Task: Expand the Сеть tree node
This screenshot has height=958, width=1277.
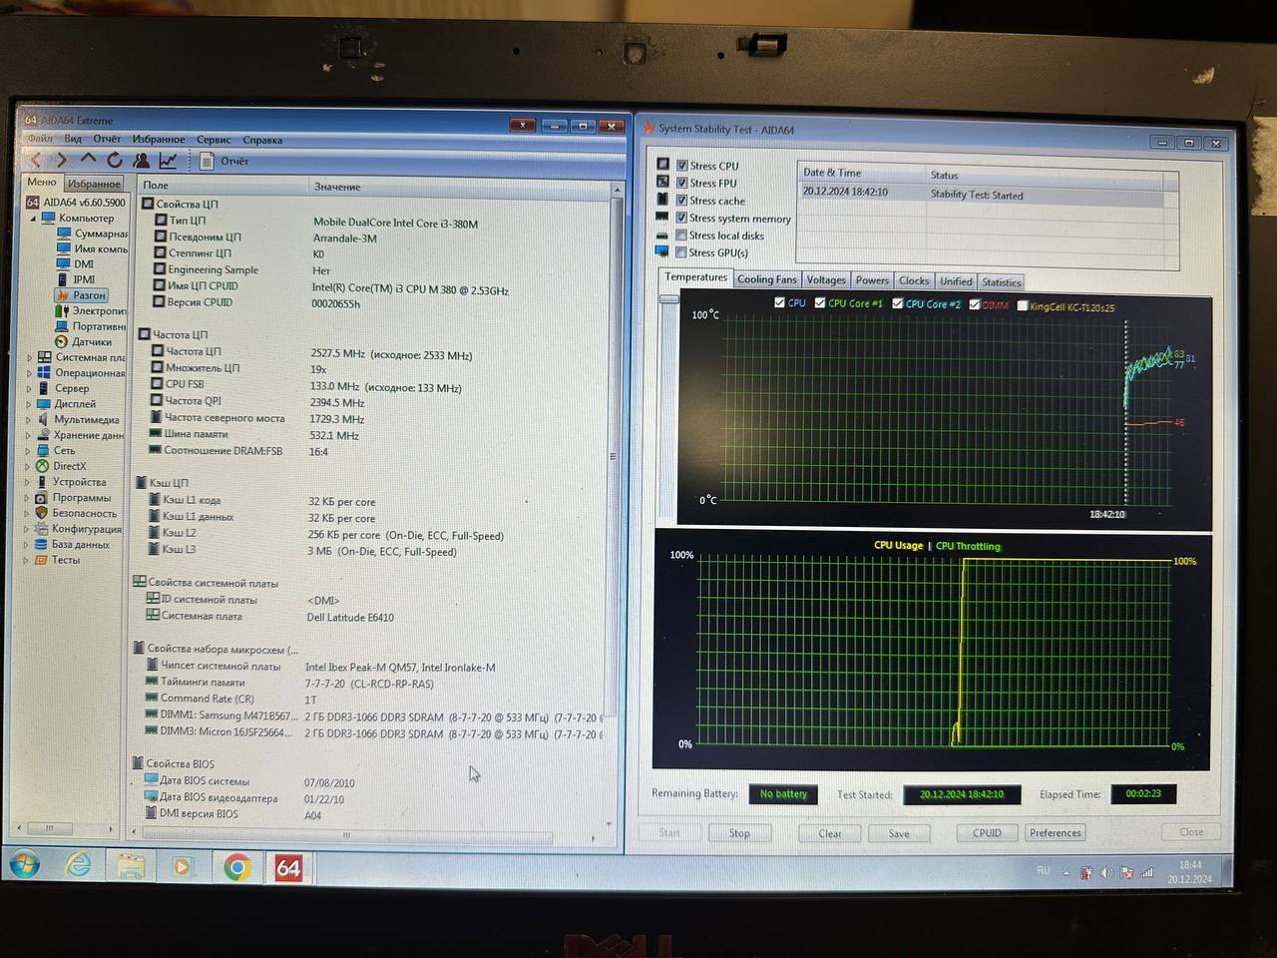Action: pos(28,451)
